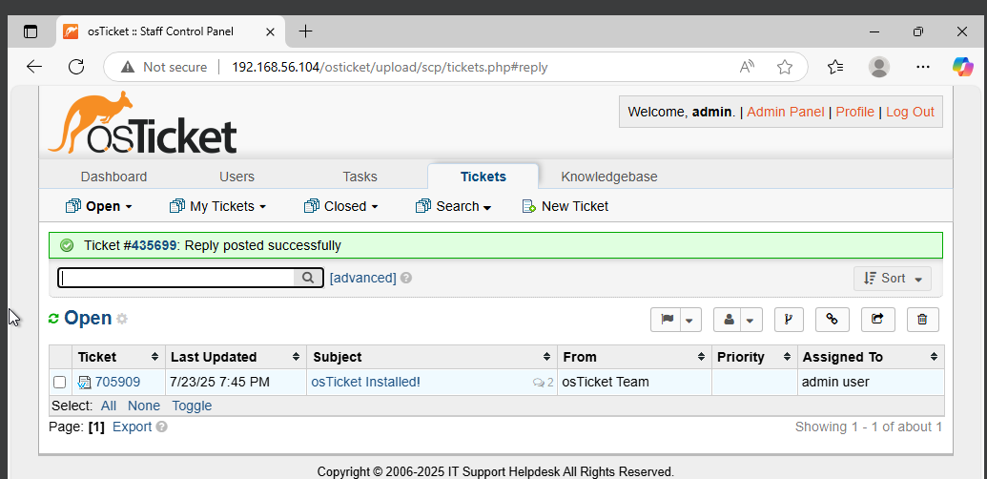Open assign dropdown arrow
The image size is (987, 479).
[x=751, y=320]
